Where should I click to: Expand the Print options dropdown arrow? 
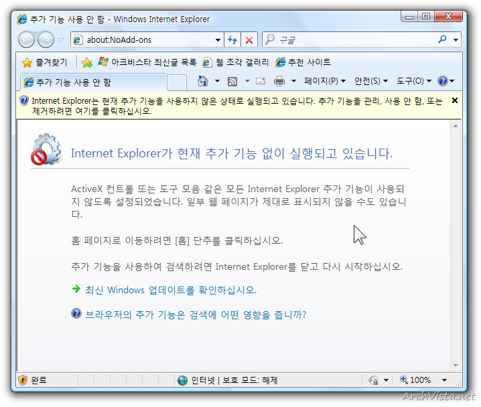tap(293, 81)
